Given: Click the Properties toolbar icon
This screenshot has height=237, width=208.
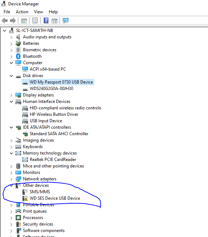Looking at the screenshot, I should click(35, 20).
